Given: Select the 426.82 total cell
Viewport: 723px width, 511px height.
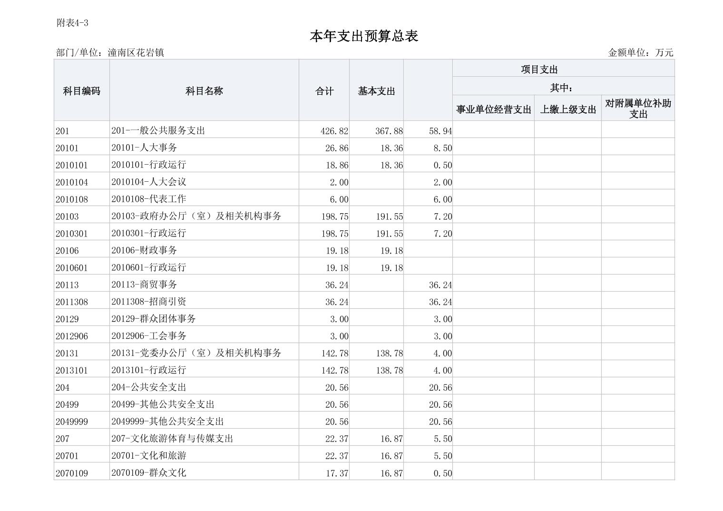Looking at the screenshot, I should point(334,131).
